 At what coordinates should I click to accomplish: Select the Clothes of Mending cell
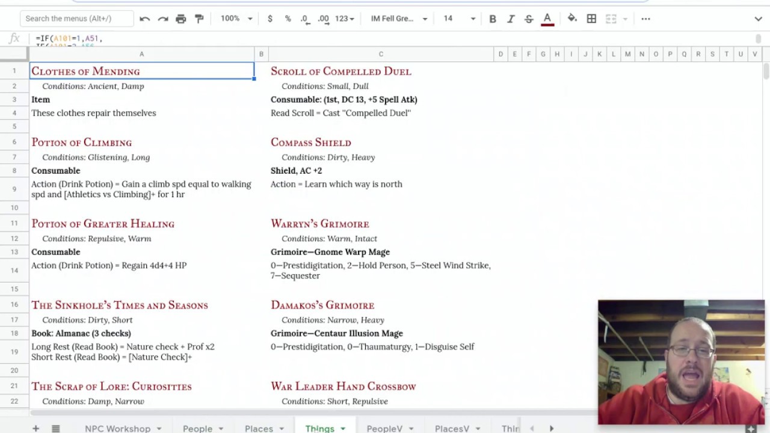[142, 71]
